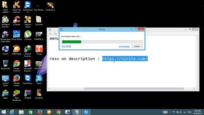Click the highlighted https://ninite.com/ text
The image size is (204, 115).
(x=125, y=59)
